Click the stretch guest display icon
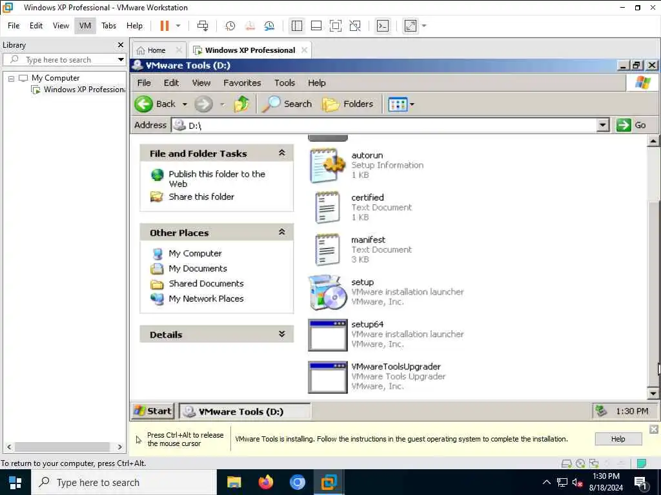661x495 pixels. (x=411, y=26)
